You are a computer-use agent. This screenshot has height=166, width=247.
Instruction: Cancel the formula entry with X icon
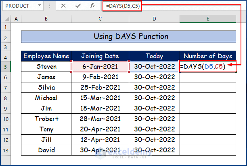point(63,6)
